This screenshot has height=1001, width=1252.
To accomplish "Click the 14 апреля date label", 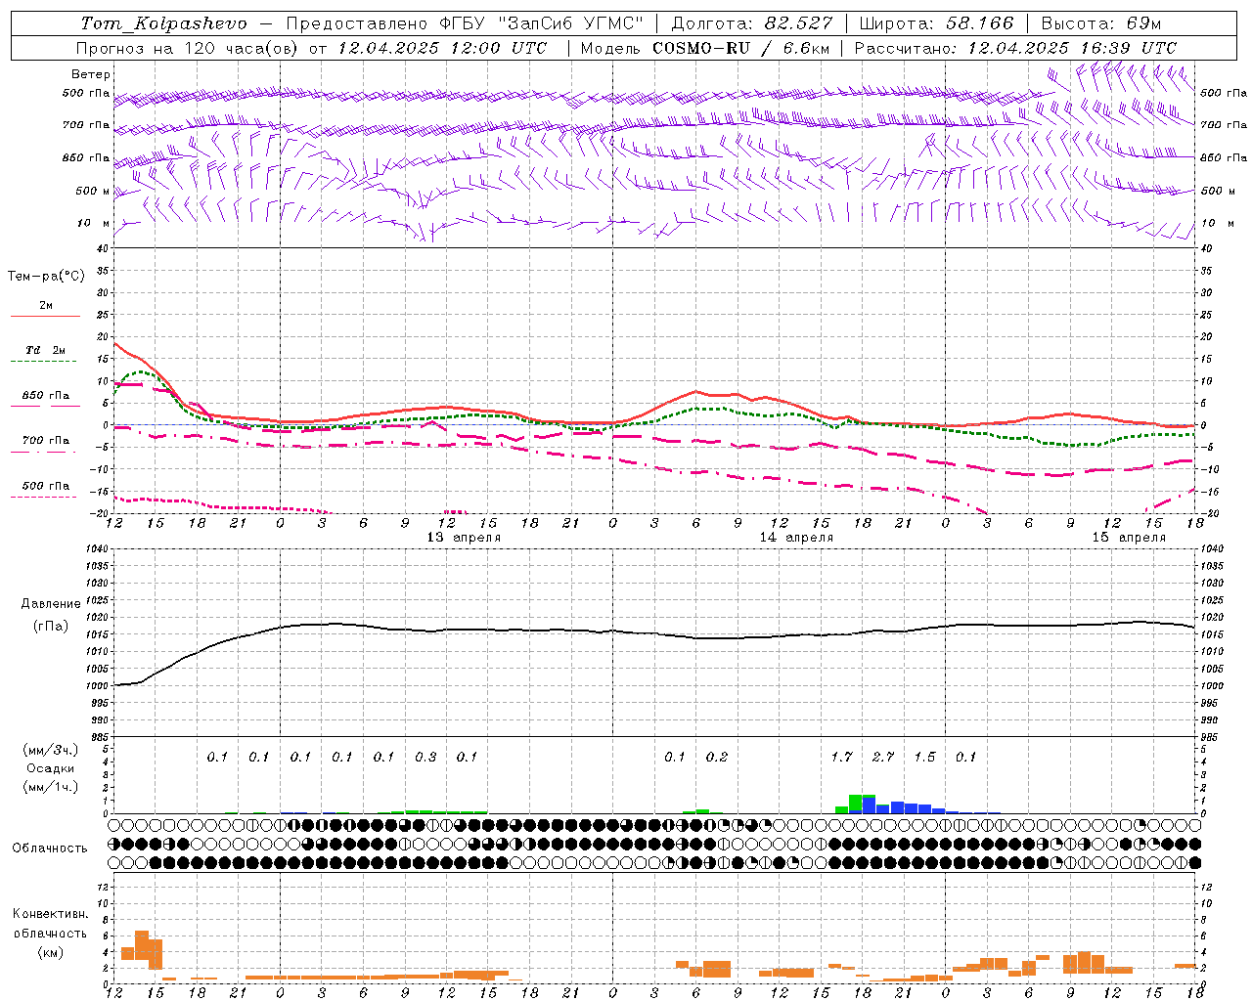I will point(796,538).
